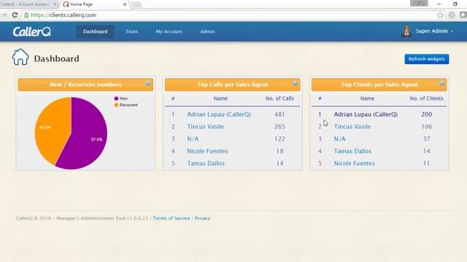Open Top Calls per Sales Agent widget settings icon
The width and height of the screenshot is (467, 262).
[x=295, y=84]
